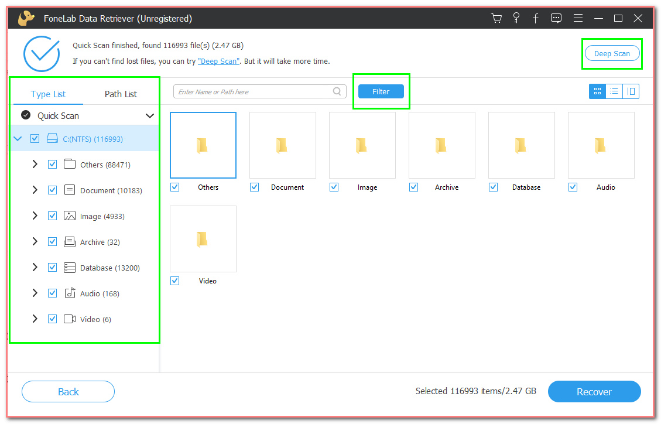
Task: Click the Others folder type icon in tree
Action: 70,164
